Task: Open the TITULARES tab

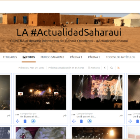Action: click(10, 57)
